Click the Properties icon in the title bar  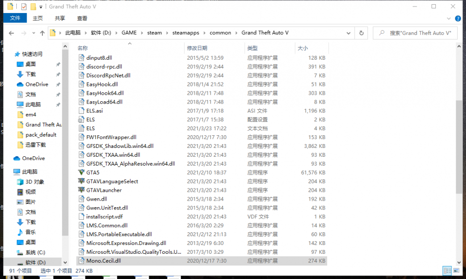tap(24, 7)
